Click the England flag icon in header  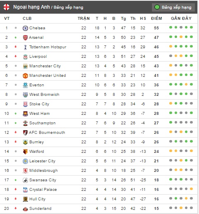point(7,7)
